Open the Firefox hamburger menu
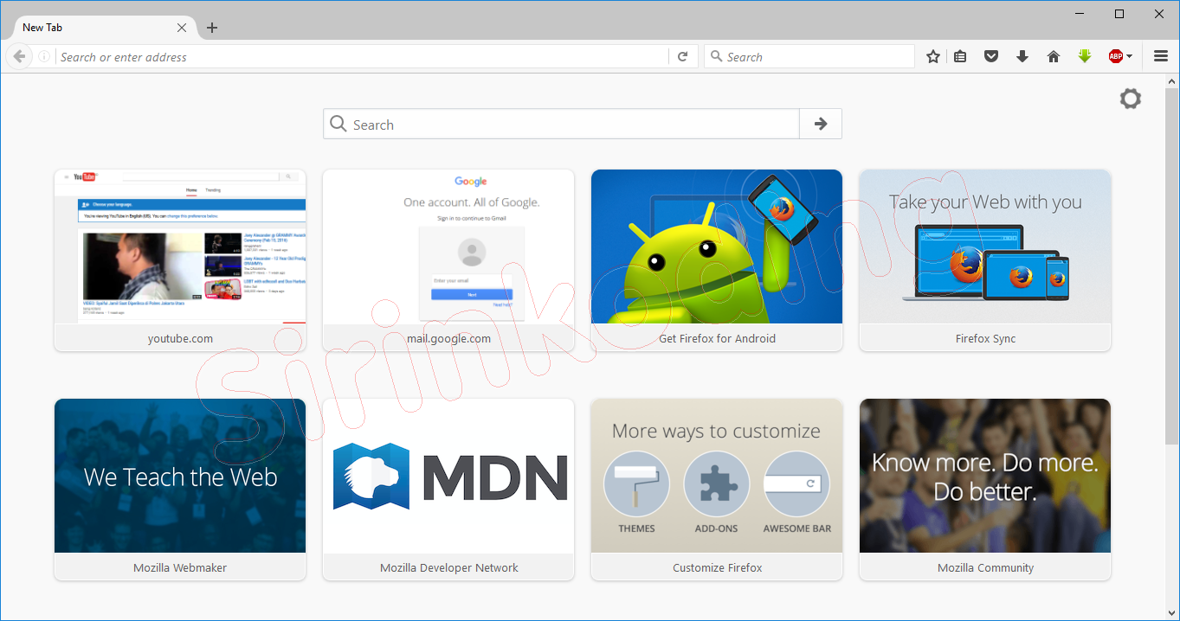Image resolution: width=1180 pixels, height=621 pixels. pyautogui.click(x=1161, y=57)
